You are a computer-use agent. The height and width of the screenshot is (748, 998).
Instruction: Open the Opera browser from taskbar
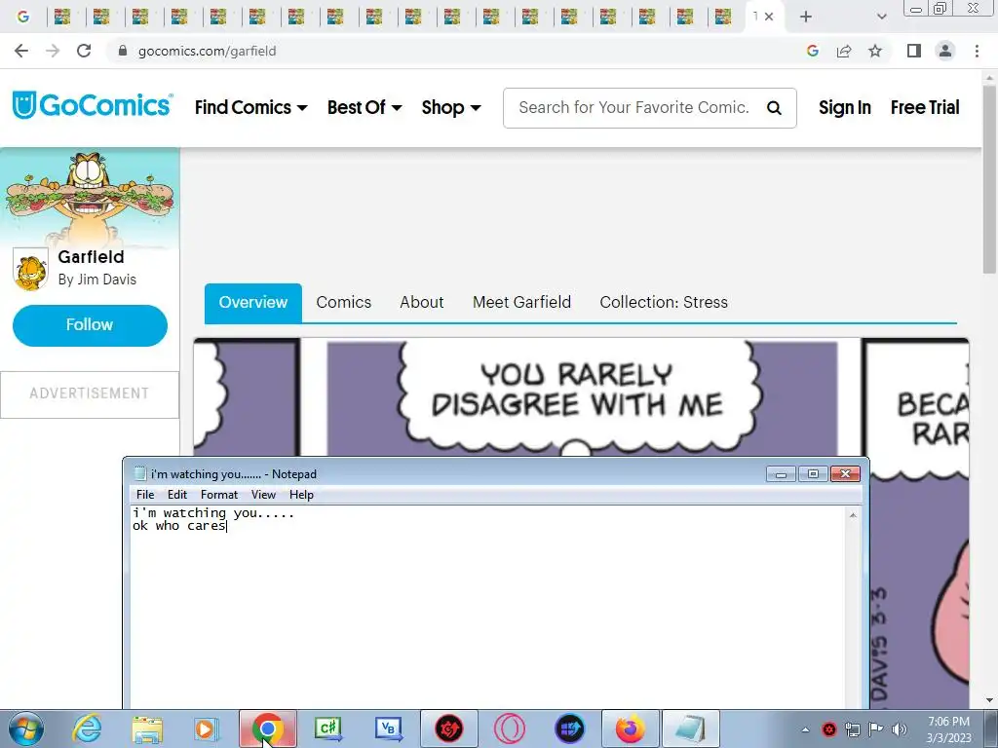tap(509, 729)
